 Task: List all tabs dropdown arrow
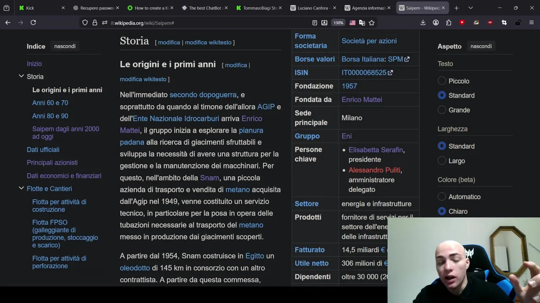470,8
